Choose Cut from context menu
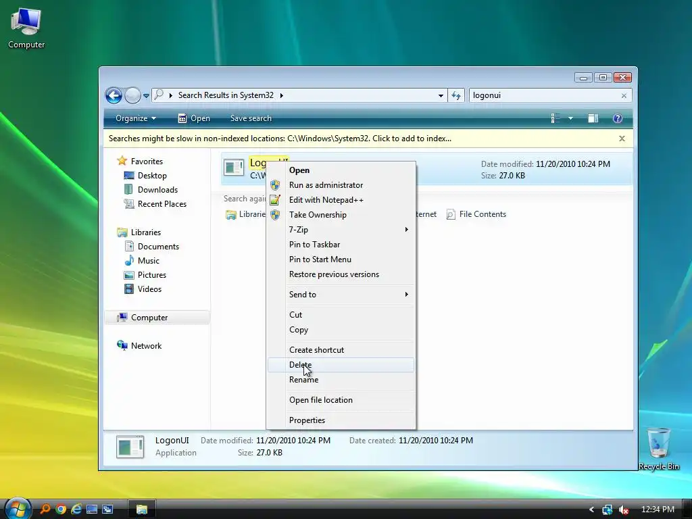692x519 pixels. point(341,315)
